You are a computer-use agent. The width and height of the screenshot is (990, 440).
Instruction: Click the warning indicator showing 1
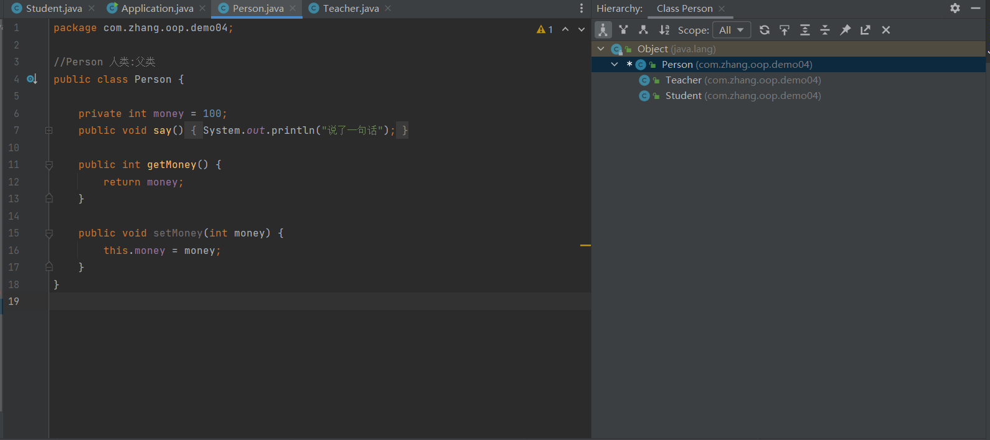click(x=545, y=29)
